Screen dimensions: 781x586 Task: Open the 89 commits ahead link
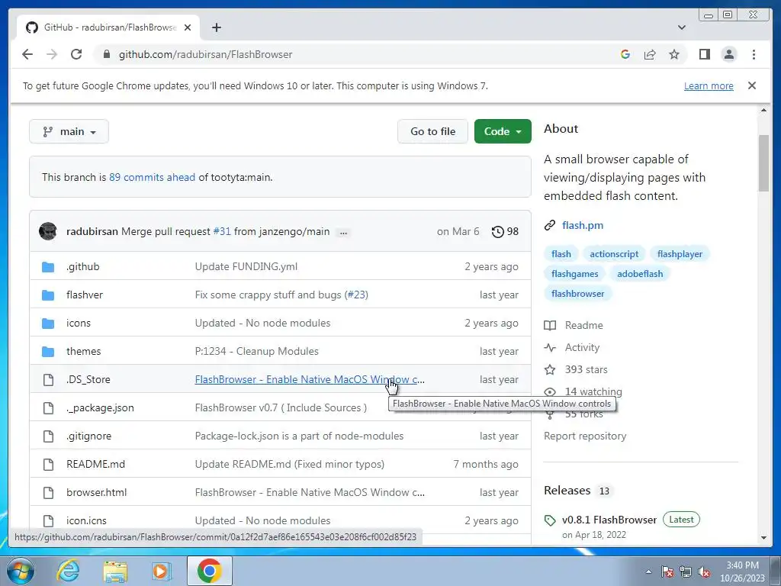pyautogui.click(x=152, y=177)
